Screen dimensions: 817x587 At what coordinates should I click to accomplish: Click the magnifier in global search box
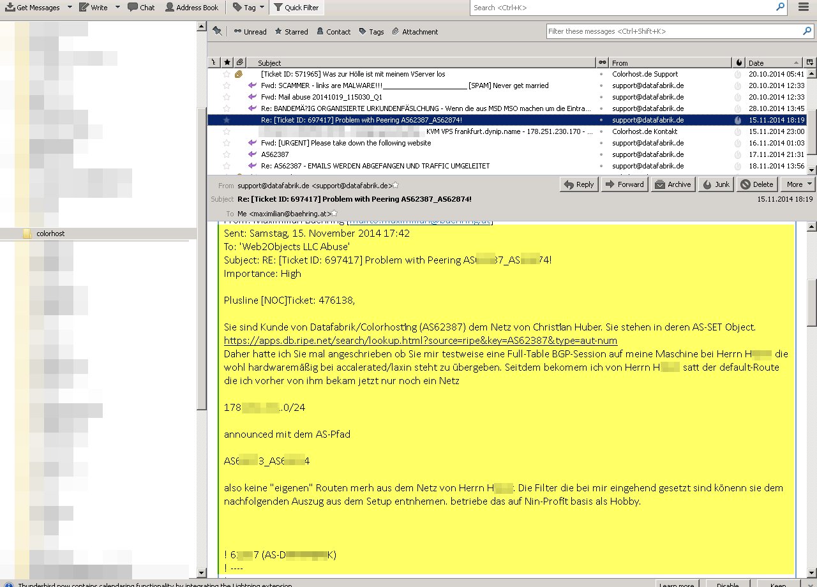pyautogui.click(x=780, y=7)
